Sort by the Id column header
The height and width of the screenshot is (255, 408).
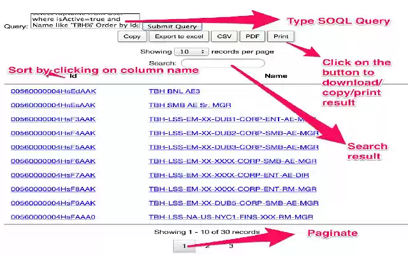pos(73,76)
